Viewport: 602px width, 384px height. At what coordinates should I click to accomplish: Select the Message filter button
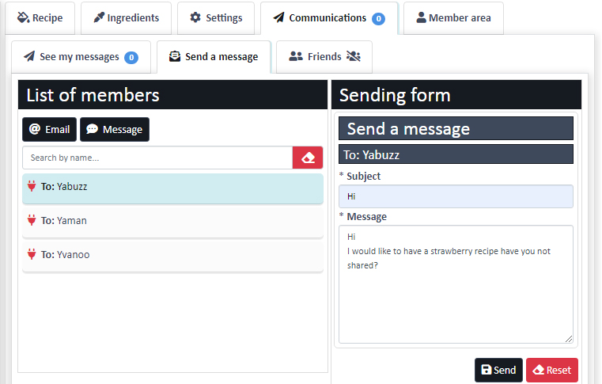(115, 130)
